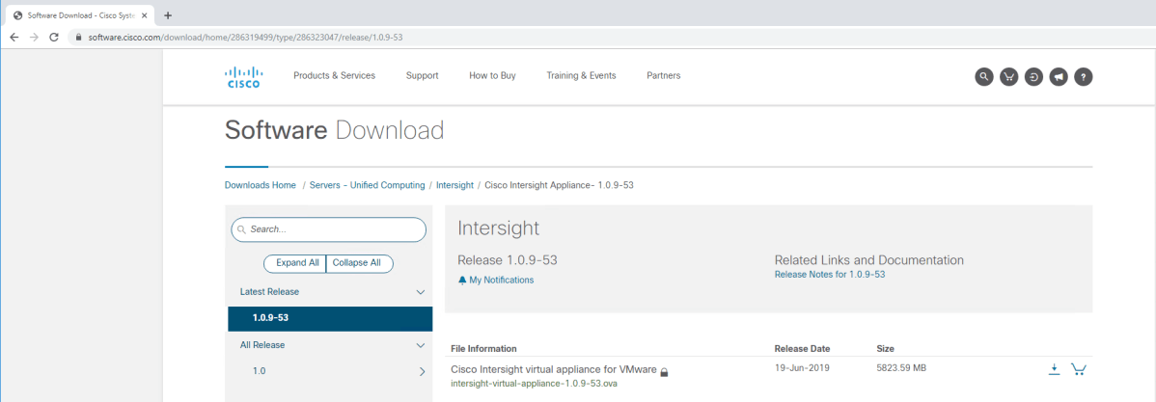The image size is (1156, 402).
Task: Collapse the All Release section
Action: tap(420, 345)
